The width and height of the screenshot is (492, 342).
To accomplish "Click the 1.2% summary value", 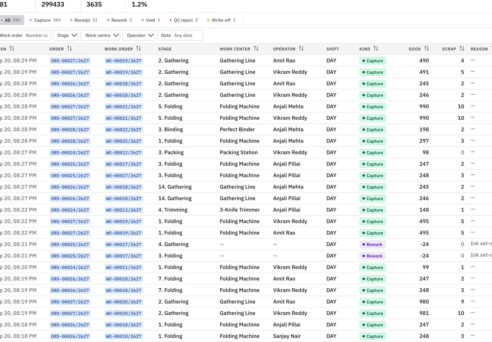I will pyautogui.click(x=139, y=4).
